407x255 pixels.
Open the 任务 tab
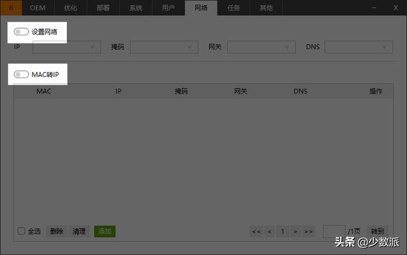[233, 8]
